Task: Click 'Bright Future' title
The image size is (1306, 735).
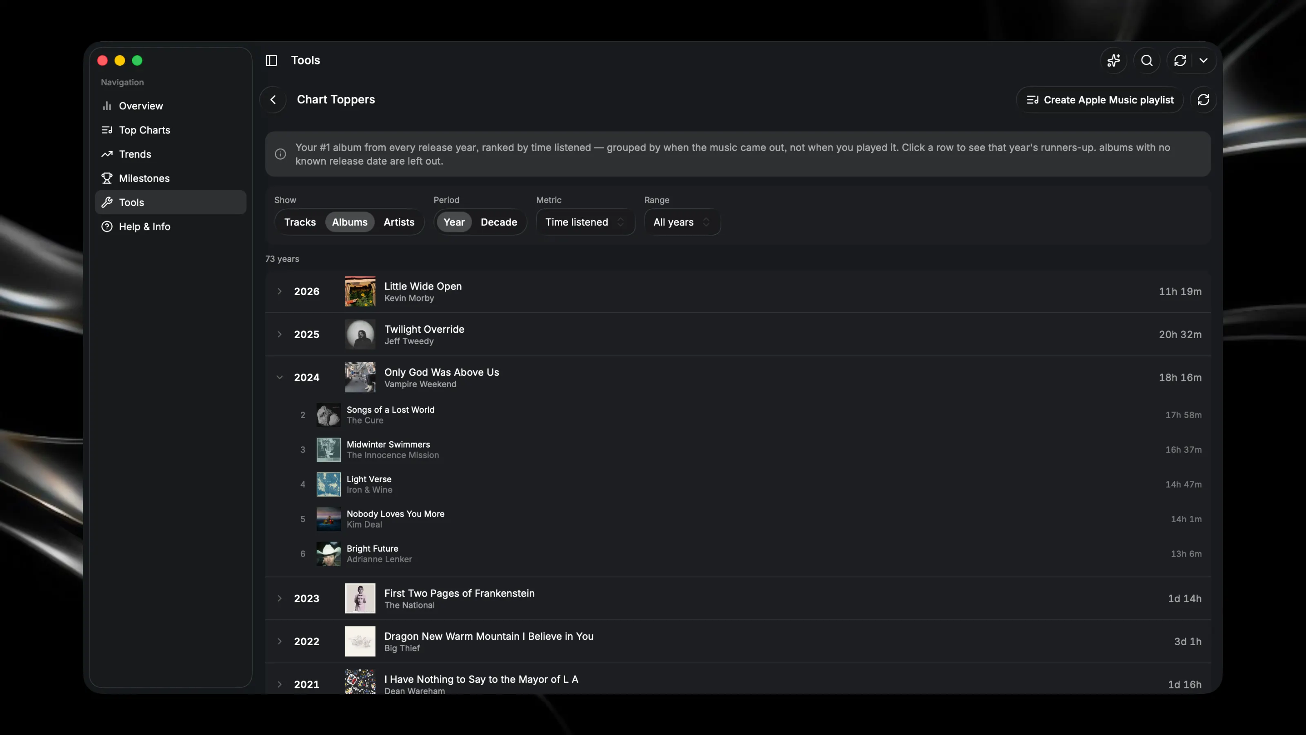Action: 373,548
